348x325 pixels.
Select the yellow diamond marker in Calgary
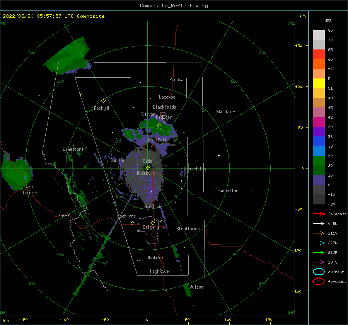coord(153,223)
